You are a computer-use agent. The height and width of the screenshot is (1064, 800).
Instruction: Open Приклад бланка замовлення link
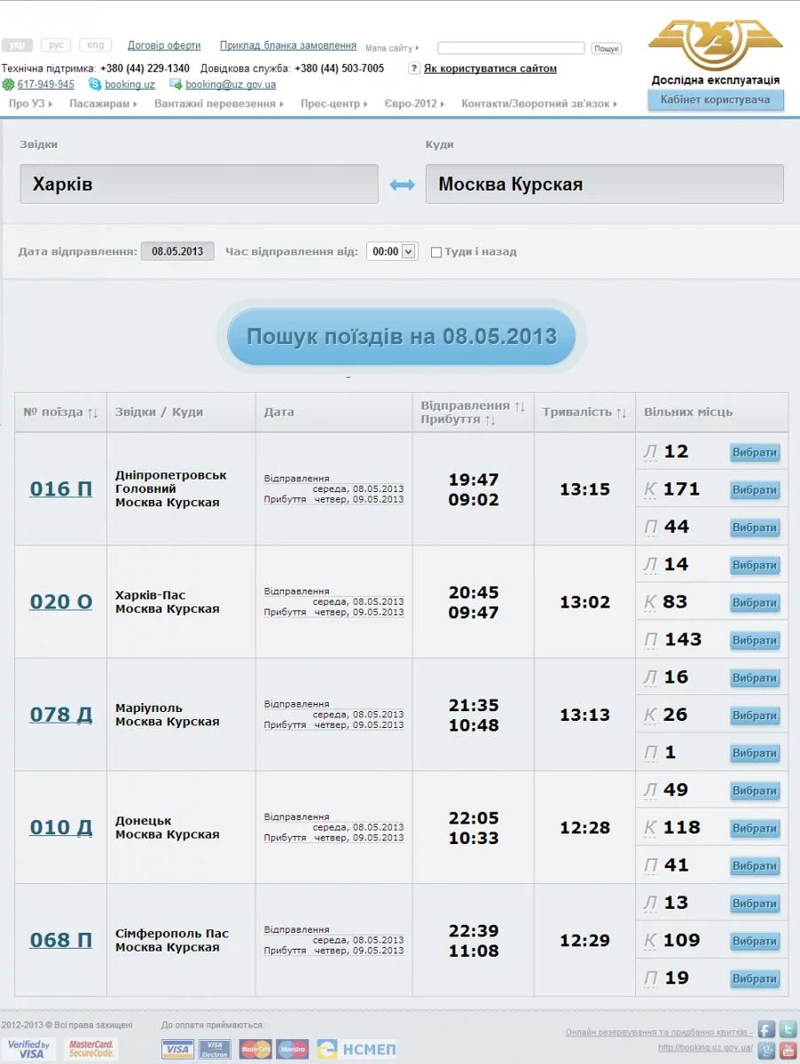[x=288, y=45]
